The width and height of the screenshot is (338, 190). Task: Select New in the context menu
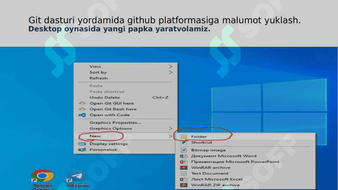[125, 136]
